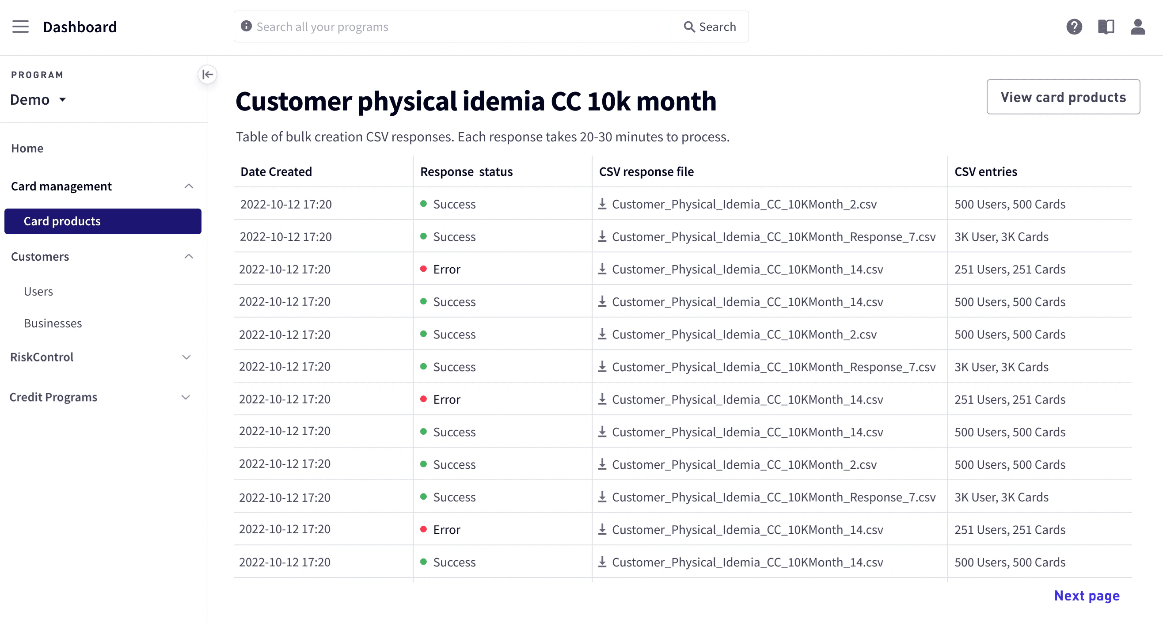Collapse the Card management section
1163x623 pixels.
[189, 186]
